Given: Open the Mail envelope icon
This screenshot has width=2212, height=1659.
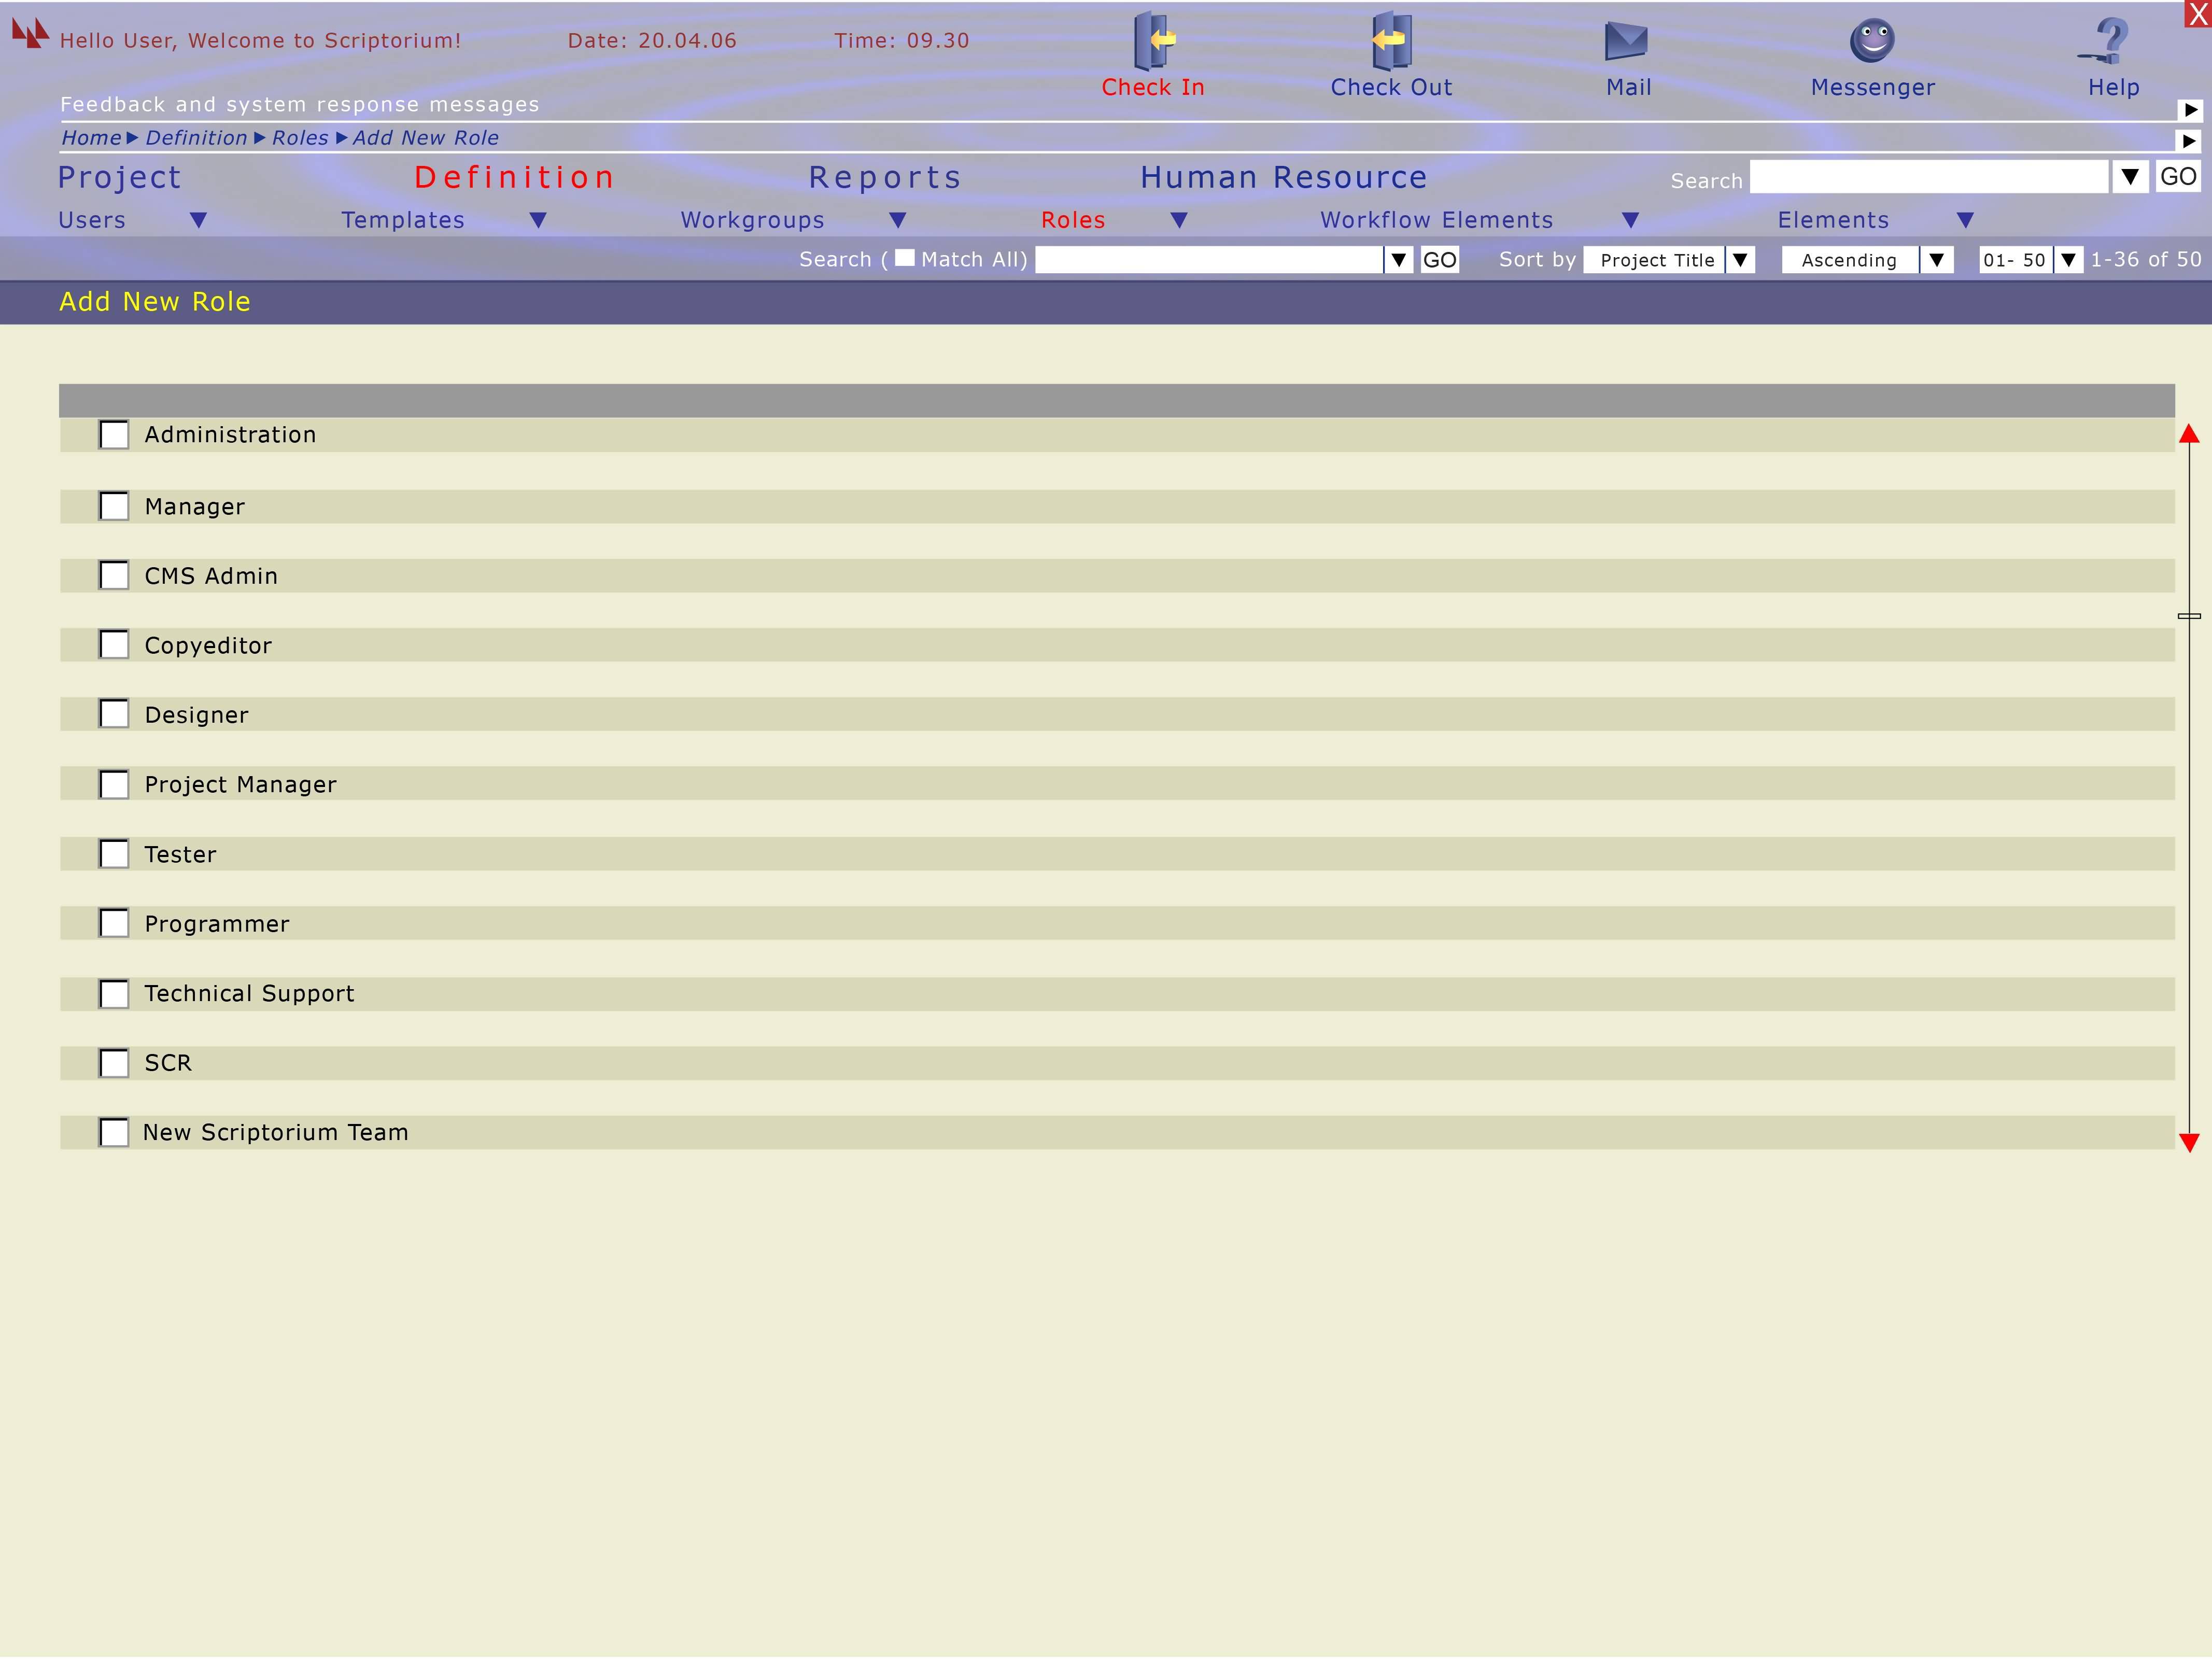Looking at the screenshot, I should click(1626, 41).
